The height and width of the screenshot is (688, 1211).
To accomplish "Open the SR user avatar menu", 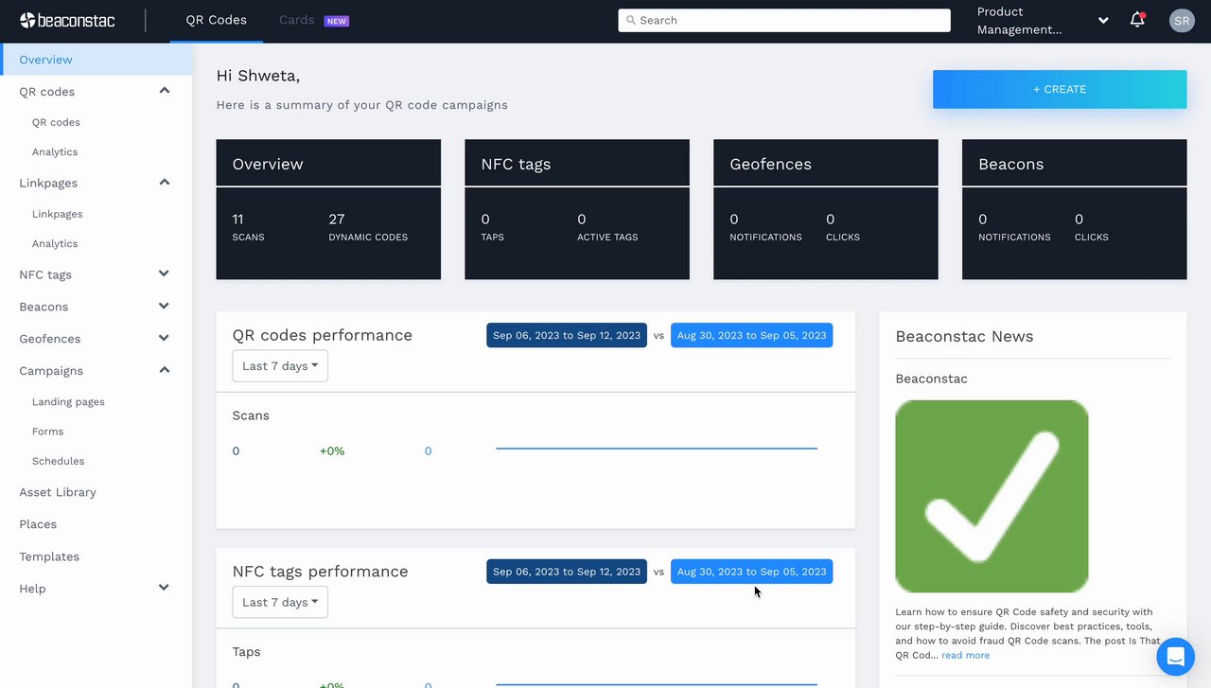I will (1182, 21).
